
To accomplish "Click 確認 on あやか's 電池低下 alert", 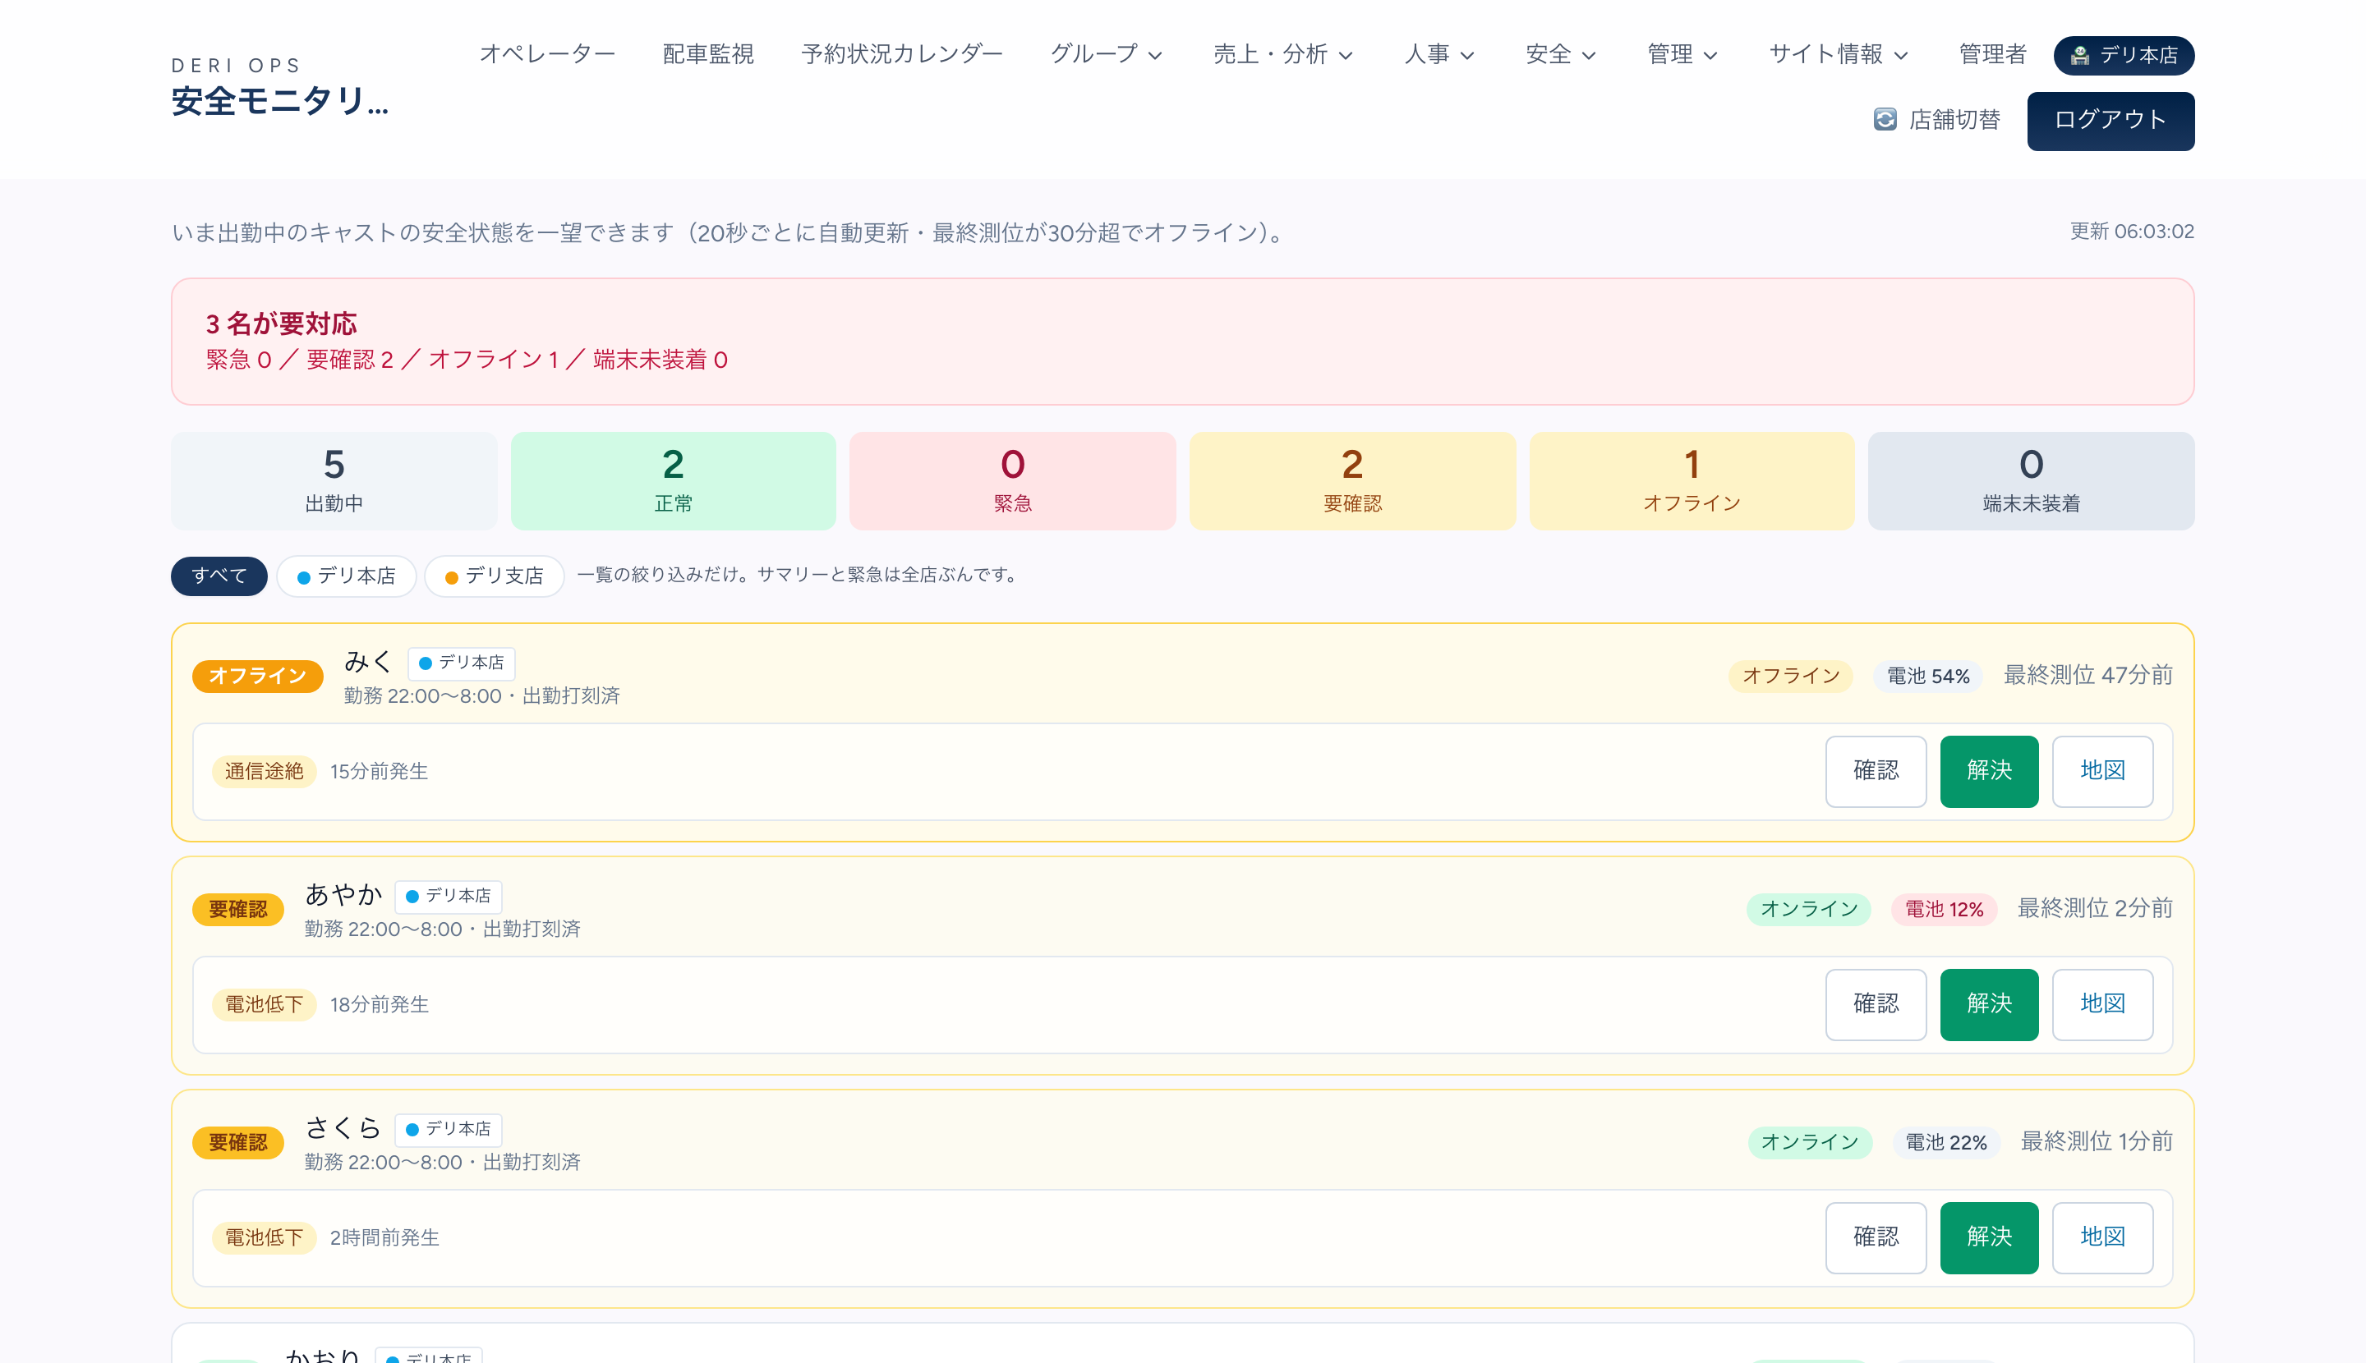I will tap(1876, 1004).
